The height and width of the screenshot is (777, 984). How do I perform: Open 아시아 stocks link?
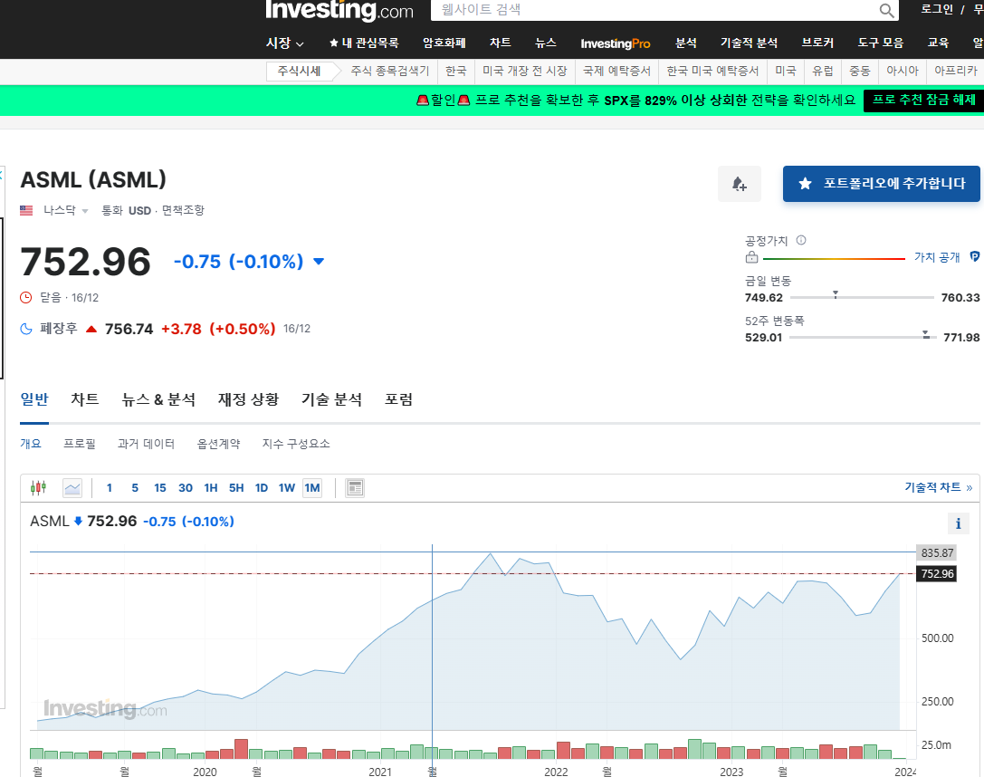pyautogui.click(x=903, y=71)
